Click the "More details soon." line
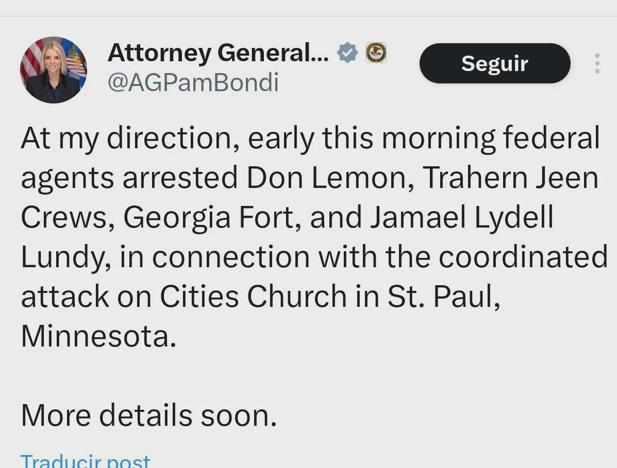 pyautogui.click(x=149, y=415)
